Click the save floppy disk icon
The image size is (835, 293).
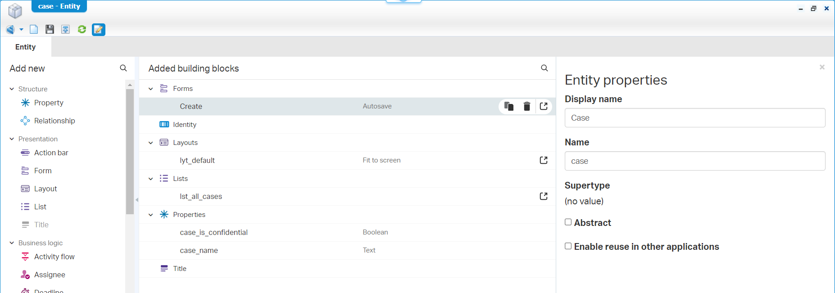[50, 30]
